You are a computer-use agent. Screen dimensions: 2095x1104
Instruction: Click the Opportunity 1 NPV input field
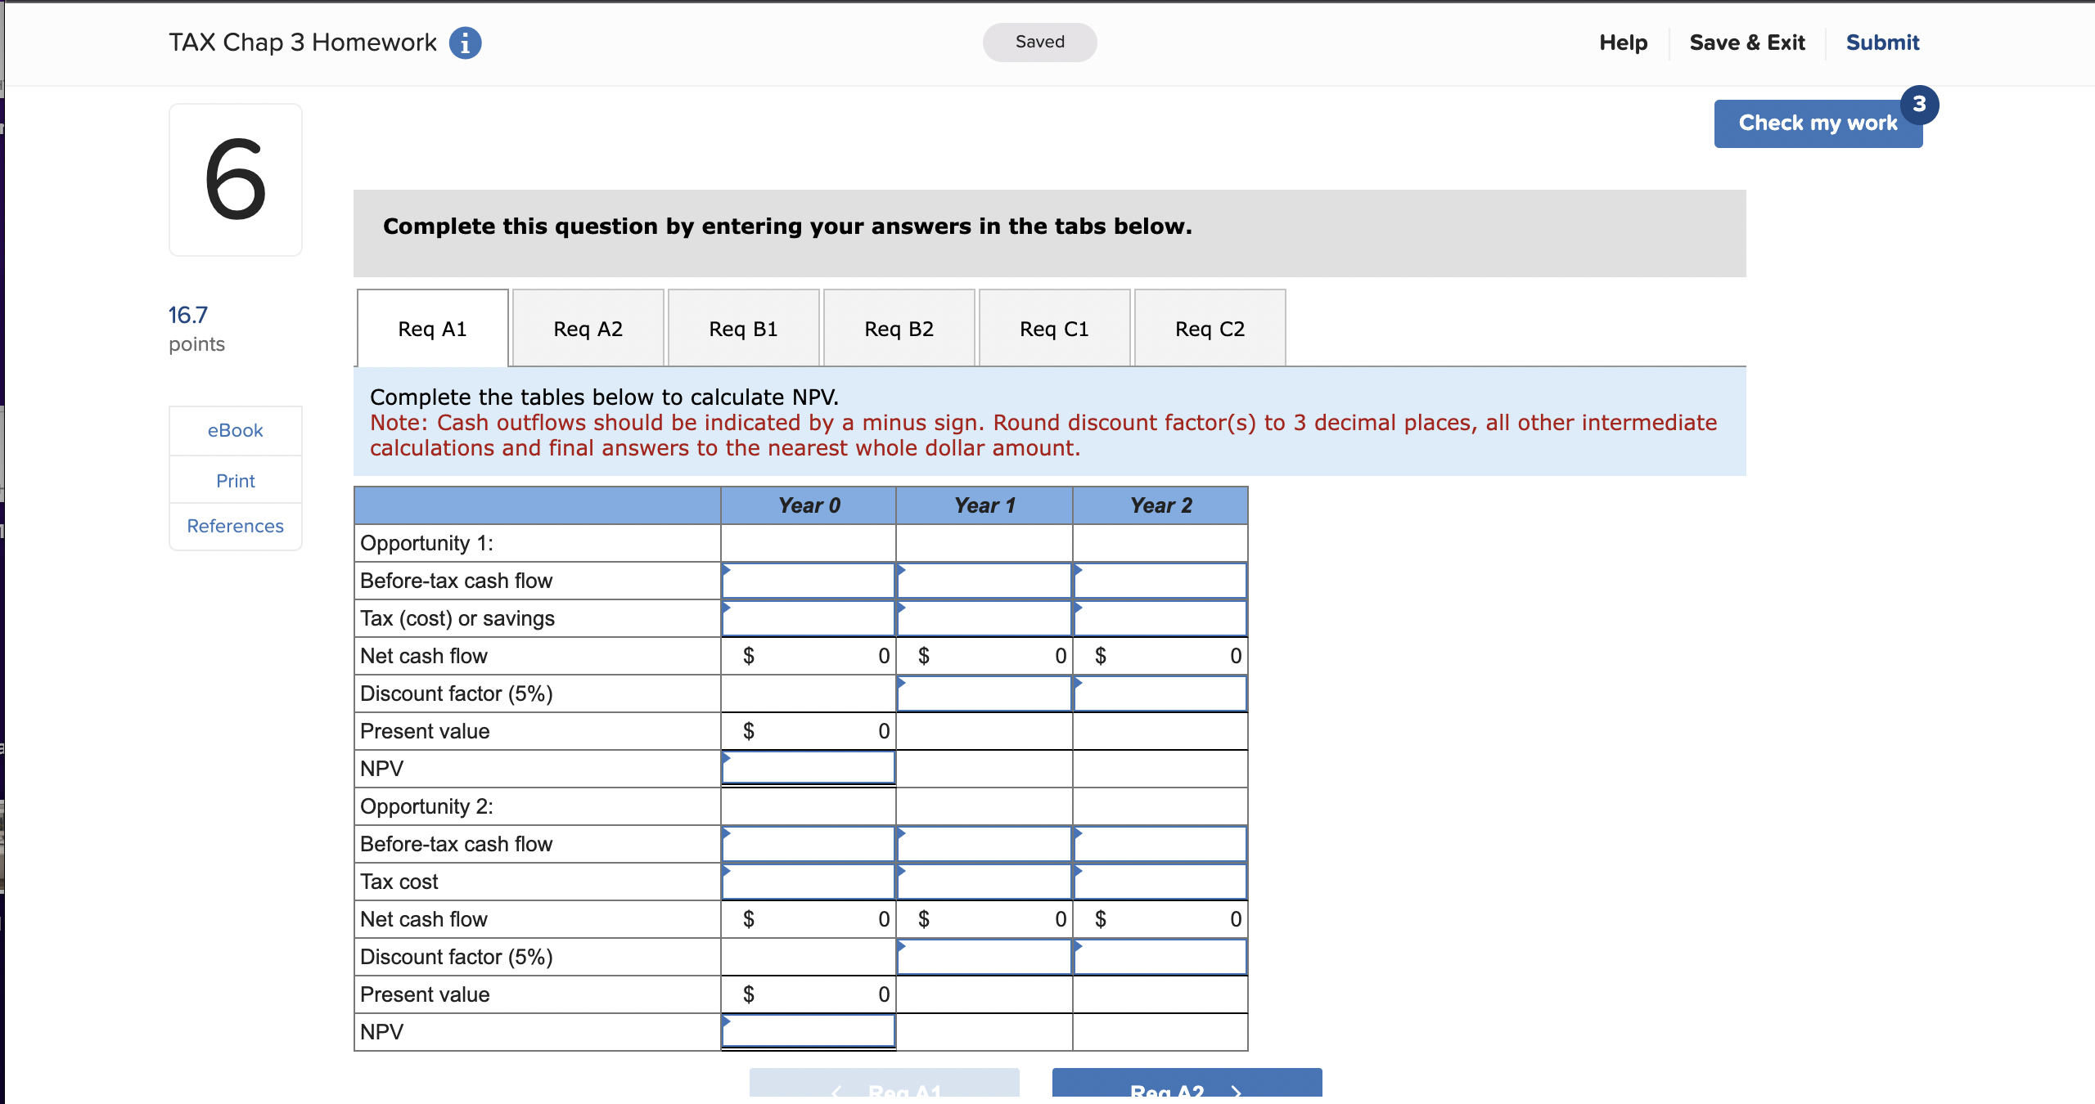(808, 769)
